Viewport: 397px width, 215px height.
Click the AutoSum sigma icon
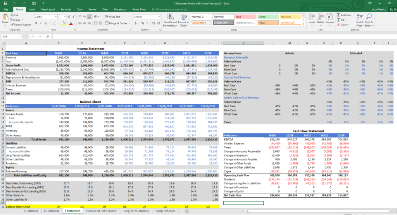point(339,15)
